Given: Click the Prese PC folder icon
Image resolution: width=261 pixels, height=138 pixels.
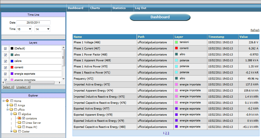Looking at the screenshot, I should tap(19, 127).
